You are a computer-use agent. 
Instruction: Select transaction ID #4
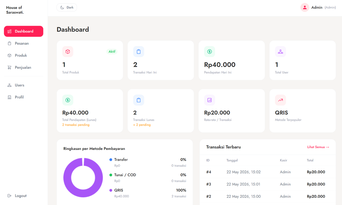pyautogui.click(x=209, y=172)
